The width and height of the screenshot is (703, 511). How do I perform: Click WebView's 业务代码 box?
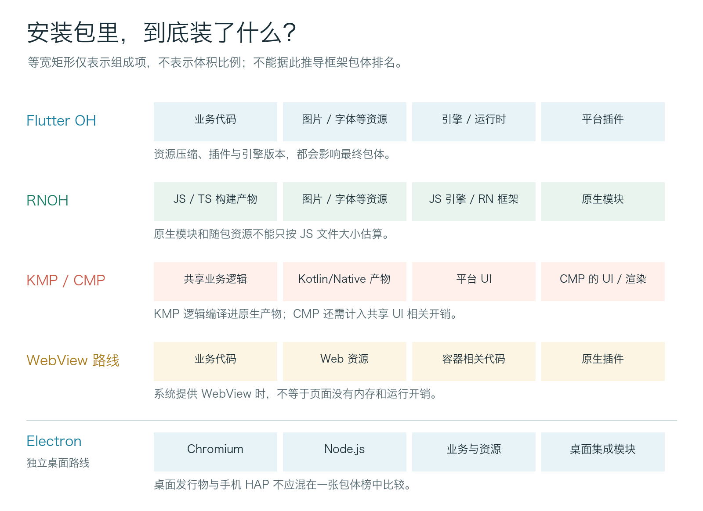(x=215, y=361)
